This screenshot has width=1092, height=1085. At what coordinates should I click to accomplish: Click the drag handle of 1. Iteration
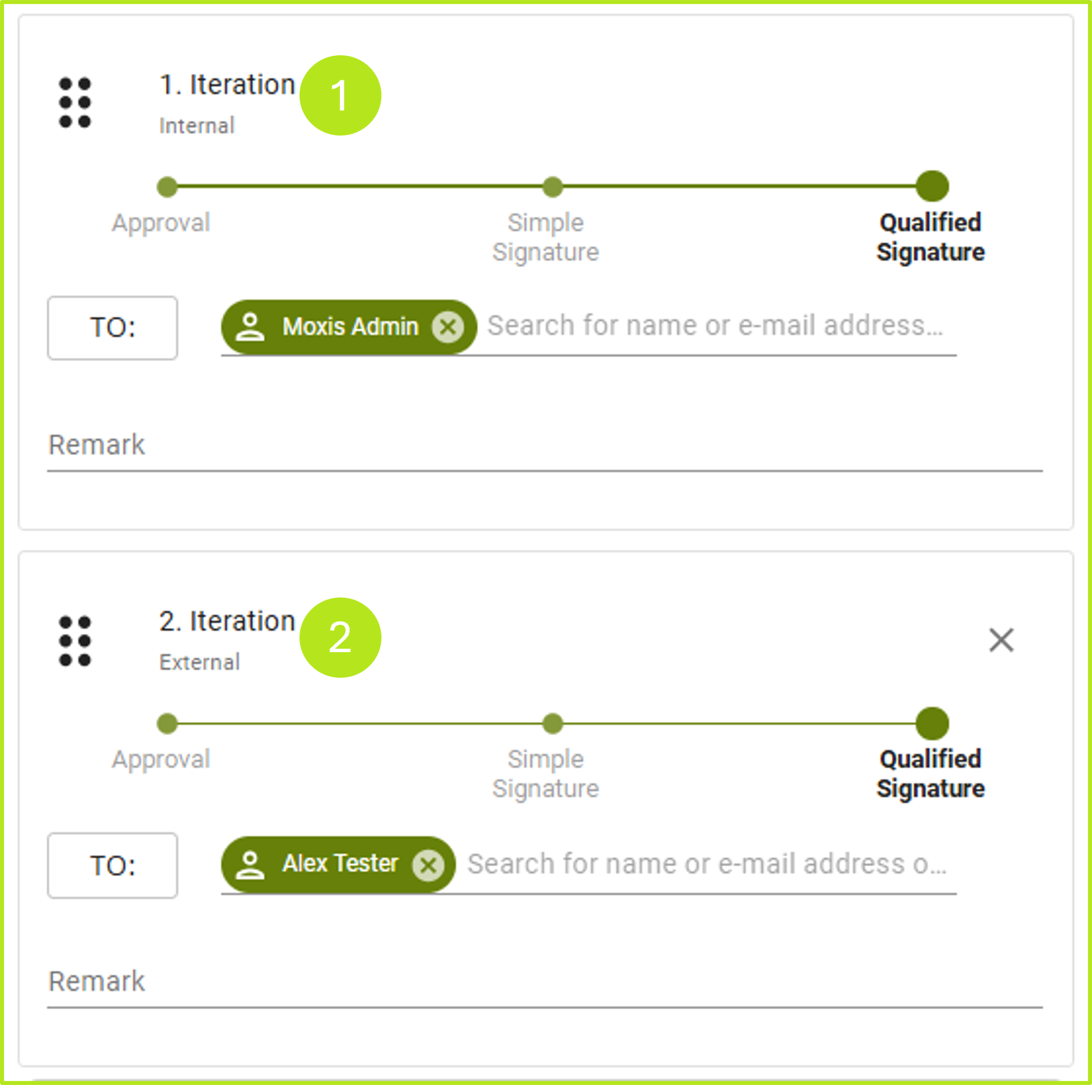[75, 103]
